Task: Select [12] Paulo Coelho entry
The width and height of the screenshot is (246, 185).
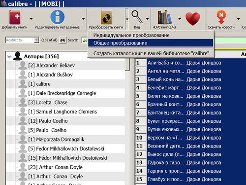Action: click(x=48, y=121)
